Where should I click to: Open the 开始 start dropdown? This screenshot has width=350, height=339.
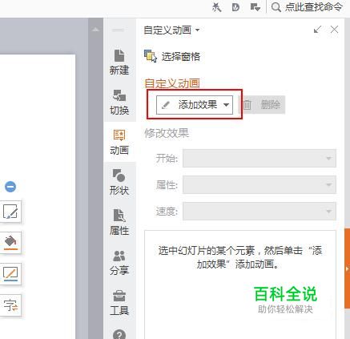[259, 159]
